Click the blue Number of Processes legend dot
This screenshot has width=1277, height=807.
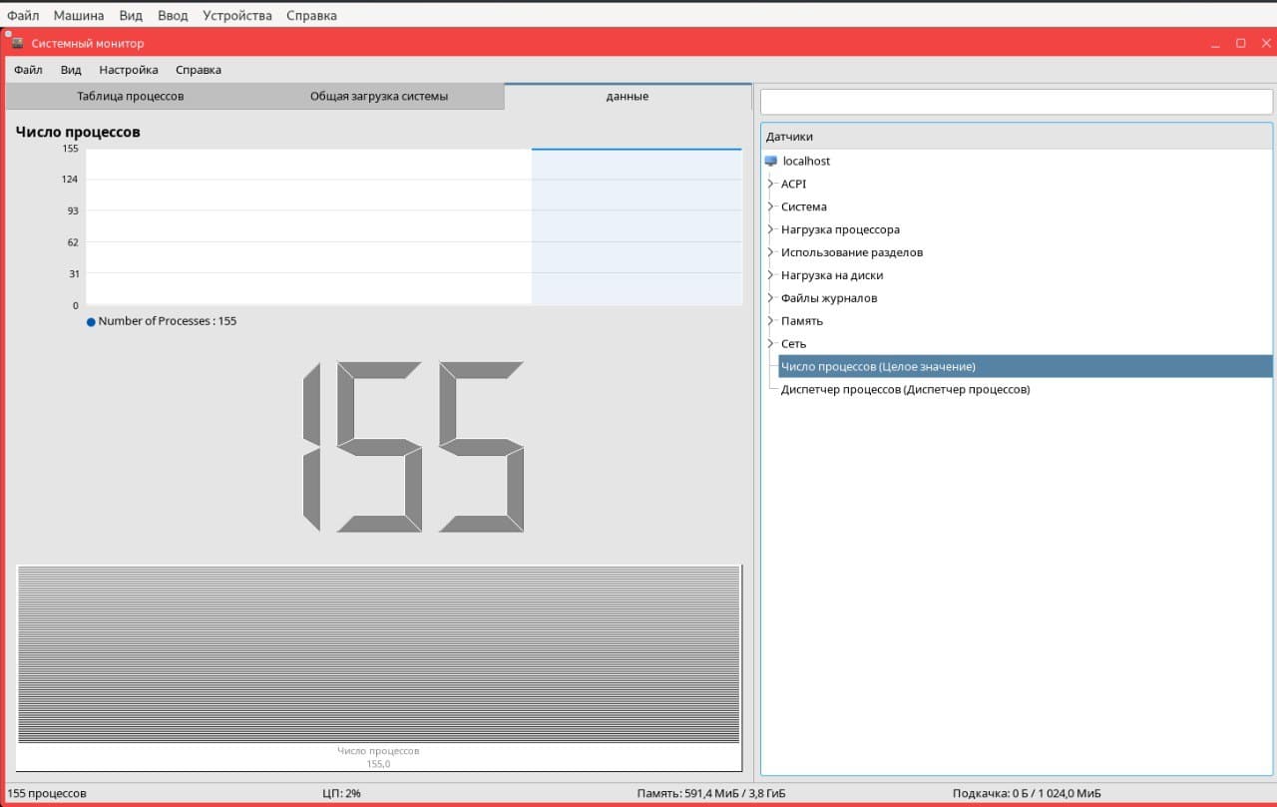coord(91,322)
